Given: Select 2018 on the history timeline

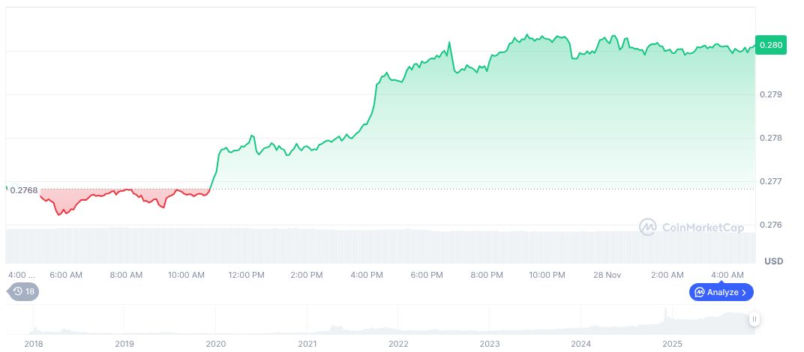Looking at the screenshot, I should pyautogui.click(x=33, y=344).
